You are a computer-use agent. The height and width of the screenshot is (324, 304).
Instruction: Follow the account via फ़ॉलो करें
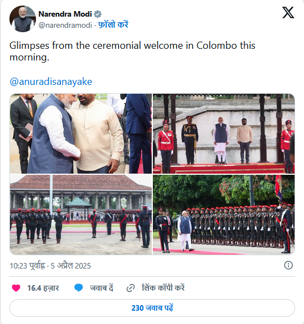pyautogui.click(x=113, y=25)
